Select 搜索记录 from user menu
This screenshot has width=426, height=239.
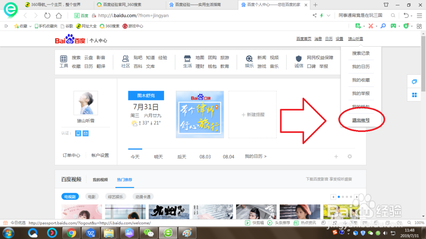coord(361,53)
